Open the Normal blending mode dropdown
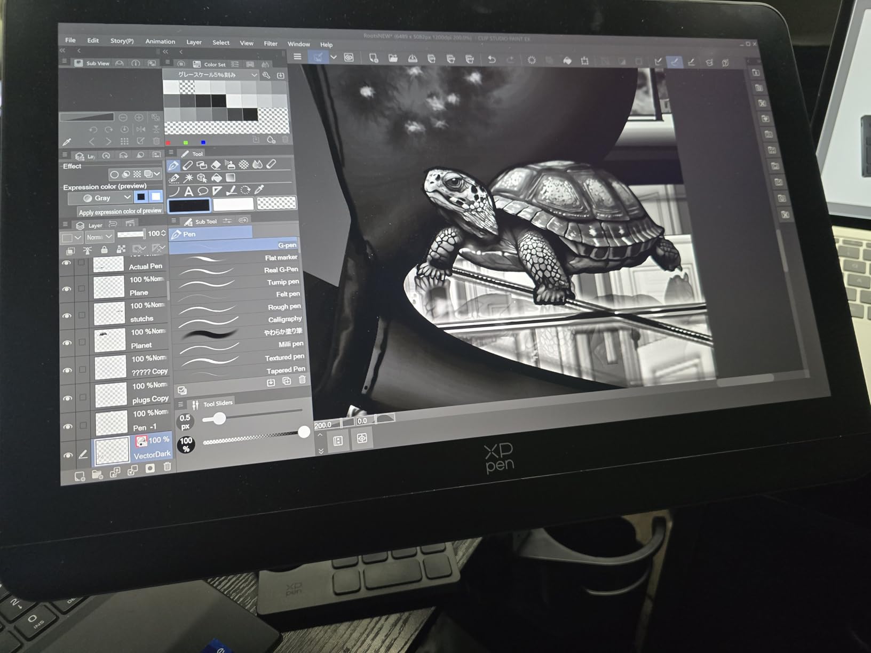This screenshot has height=653, width=871. pos(100,236)
